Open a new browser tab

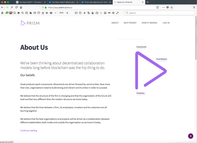click(148, 2)
